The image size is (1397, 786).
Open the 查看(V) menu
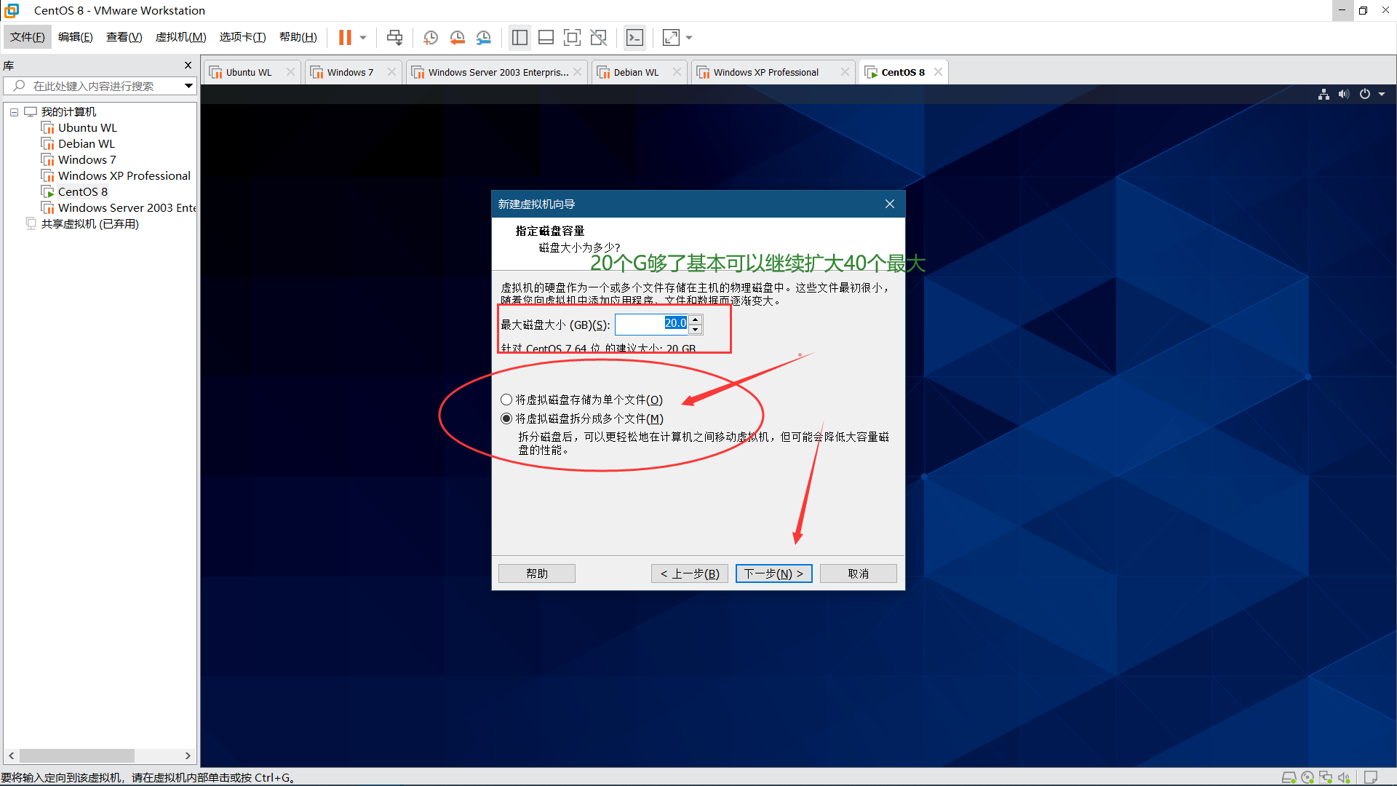click(124, 37)
